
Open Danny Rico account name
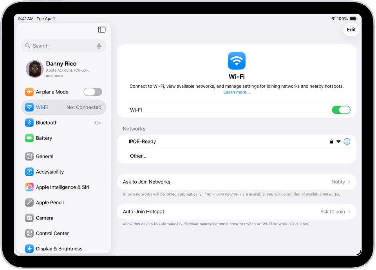click(61, 63)
